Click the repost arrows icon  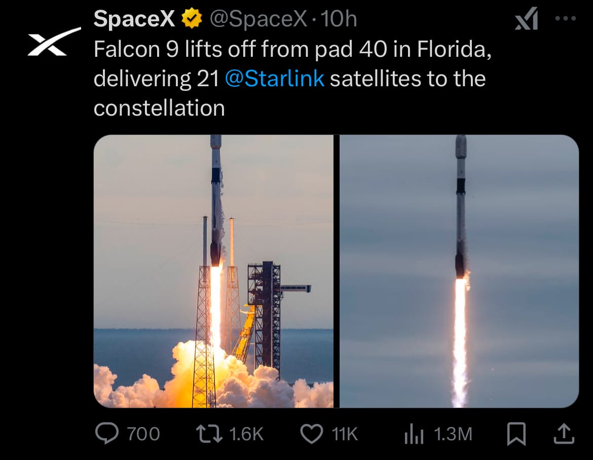209,434
